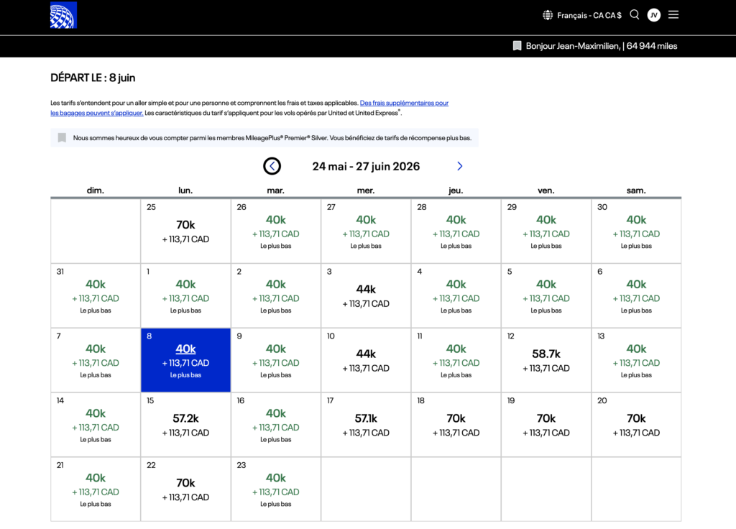This screenshot has height=529, width=736.
Task: Go to previous dates with left arrow
Action: [x=272, y=166]
